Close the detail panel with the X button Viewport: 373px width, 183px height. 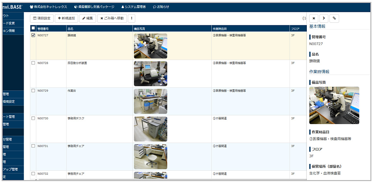coord(314,18)
